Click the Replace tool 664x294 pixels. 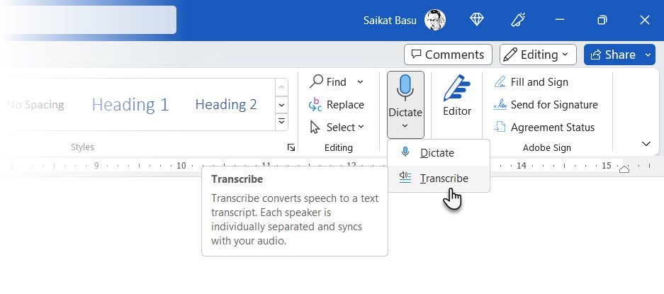point(336,105)
